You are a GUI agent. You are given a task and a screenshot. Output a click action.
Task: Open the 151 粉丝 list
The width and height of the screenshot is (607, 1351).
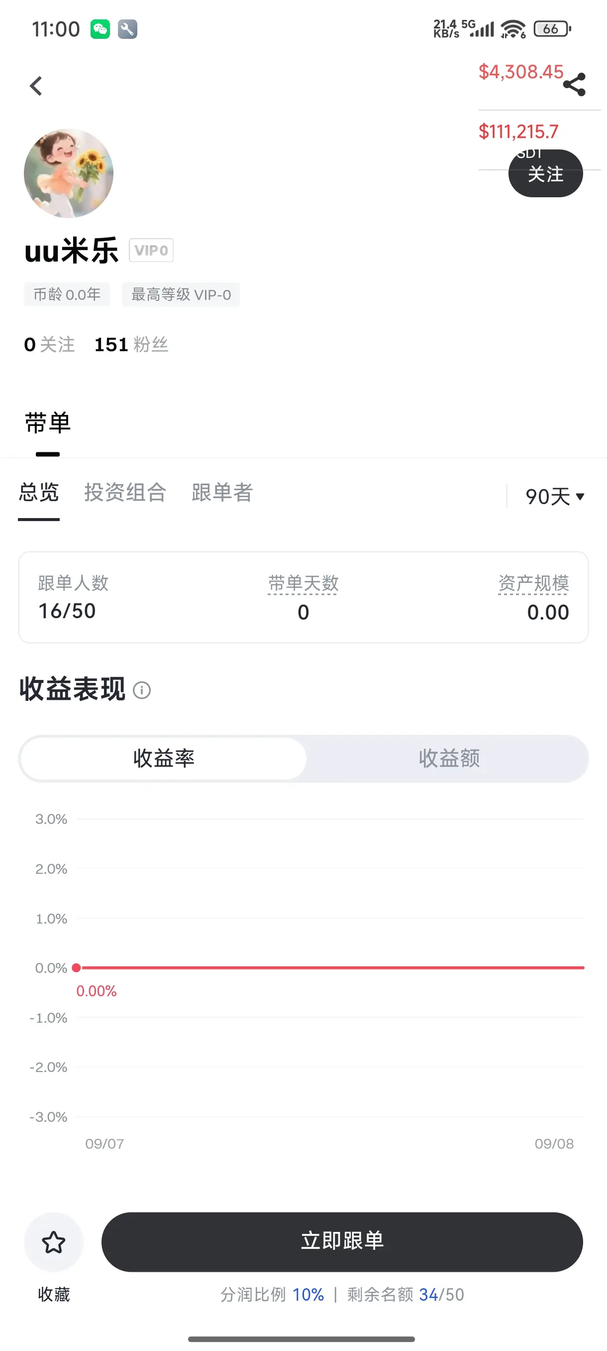[131, 345]
